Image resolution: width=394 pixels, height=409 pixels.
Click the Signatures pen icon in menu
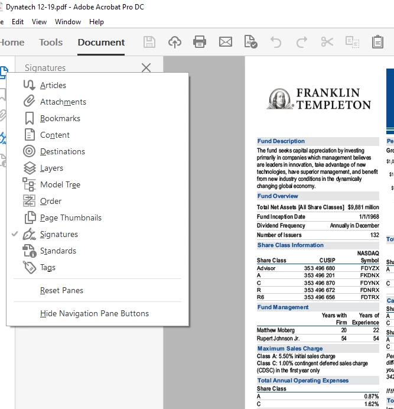point(29,234)
